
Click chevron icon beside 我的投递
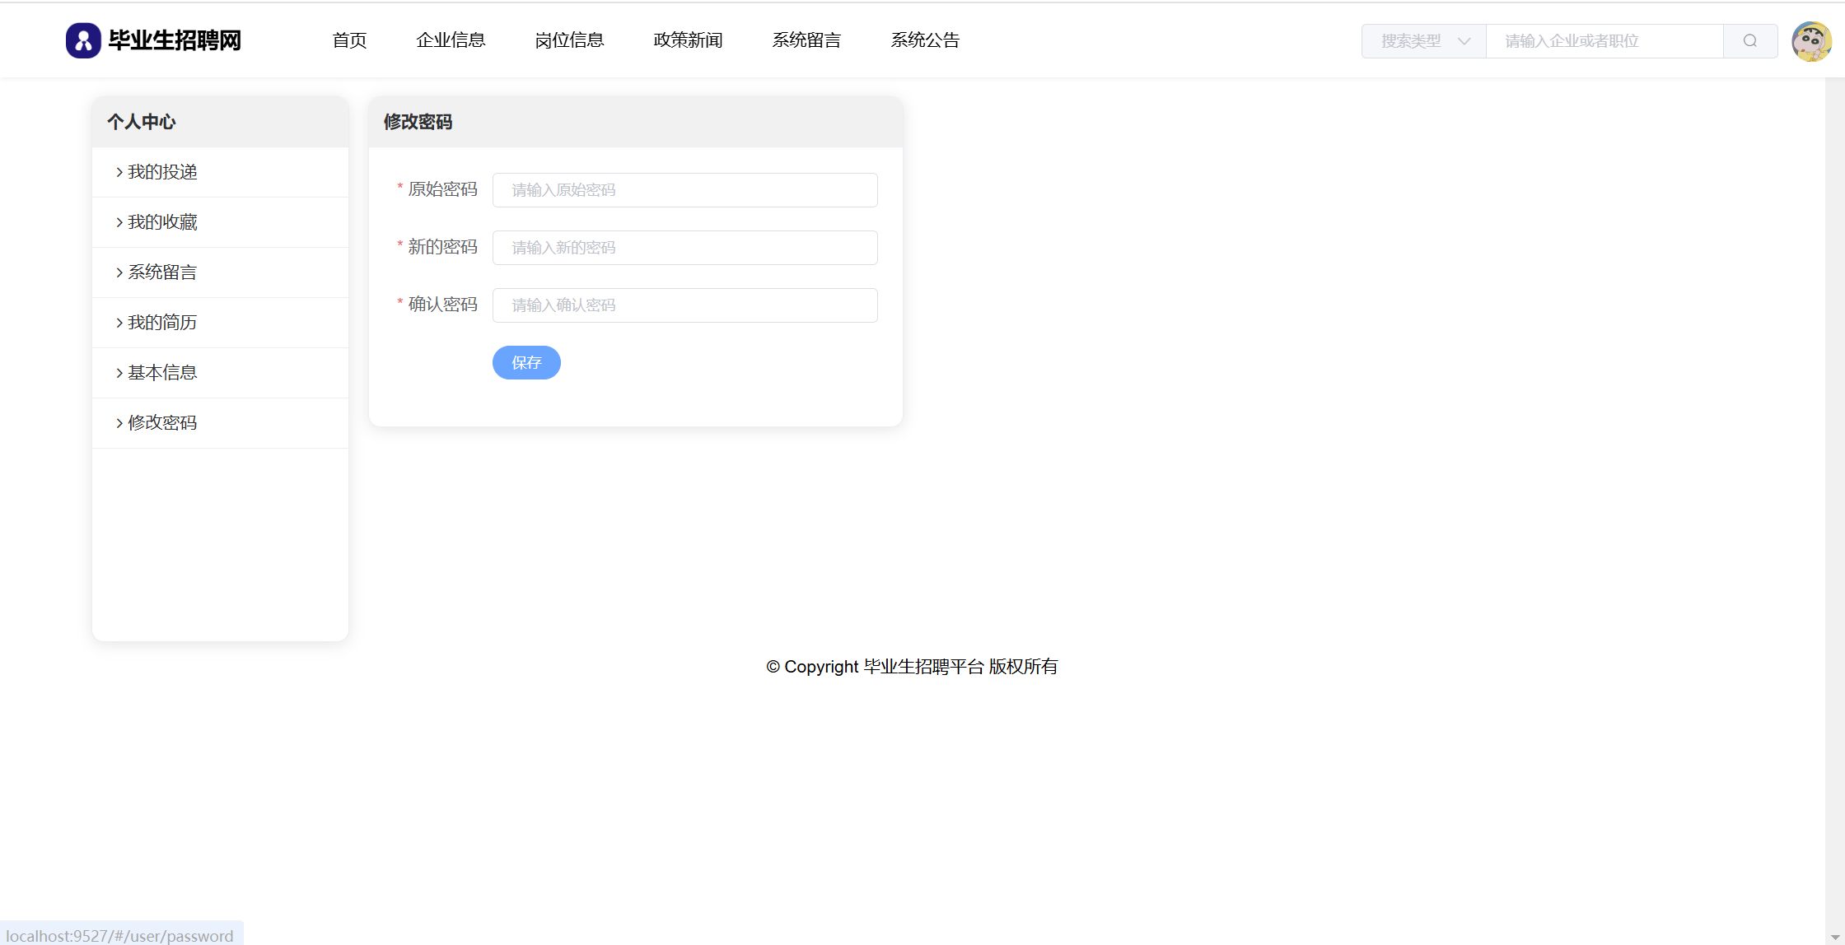pos(119,172)
